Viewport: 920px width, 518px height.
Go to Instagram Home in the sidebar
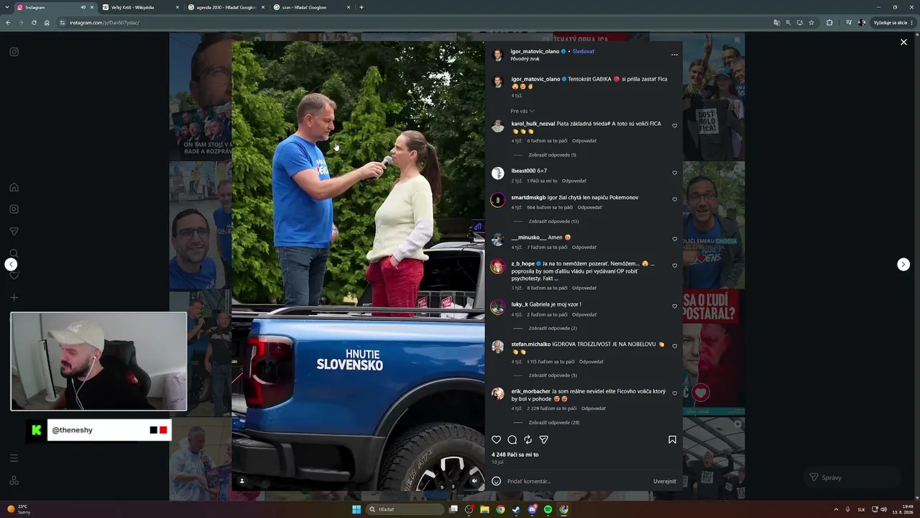coord(14,187)
